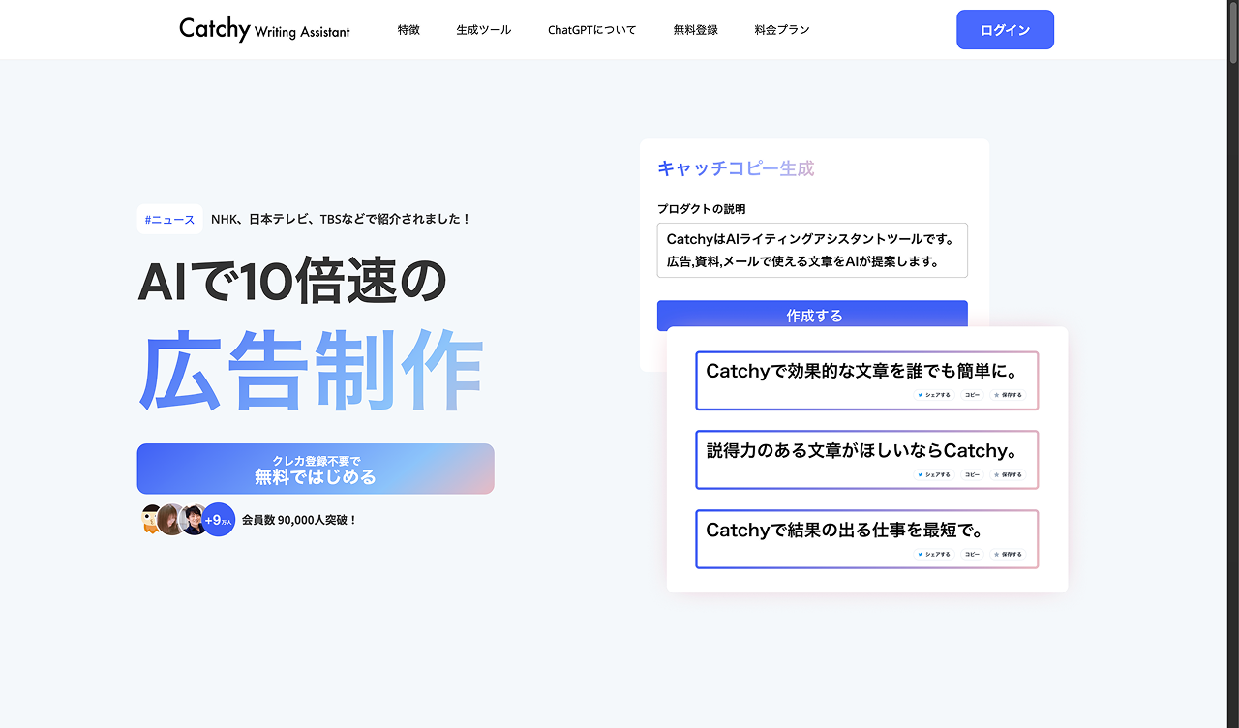The height and width of the screenshot is (728, 1239).
Task: Open the 生成ツール menu item
Action: click(x=484, y=30)
